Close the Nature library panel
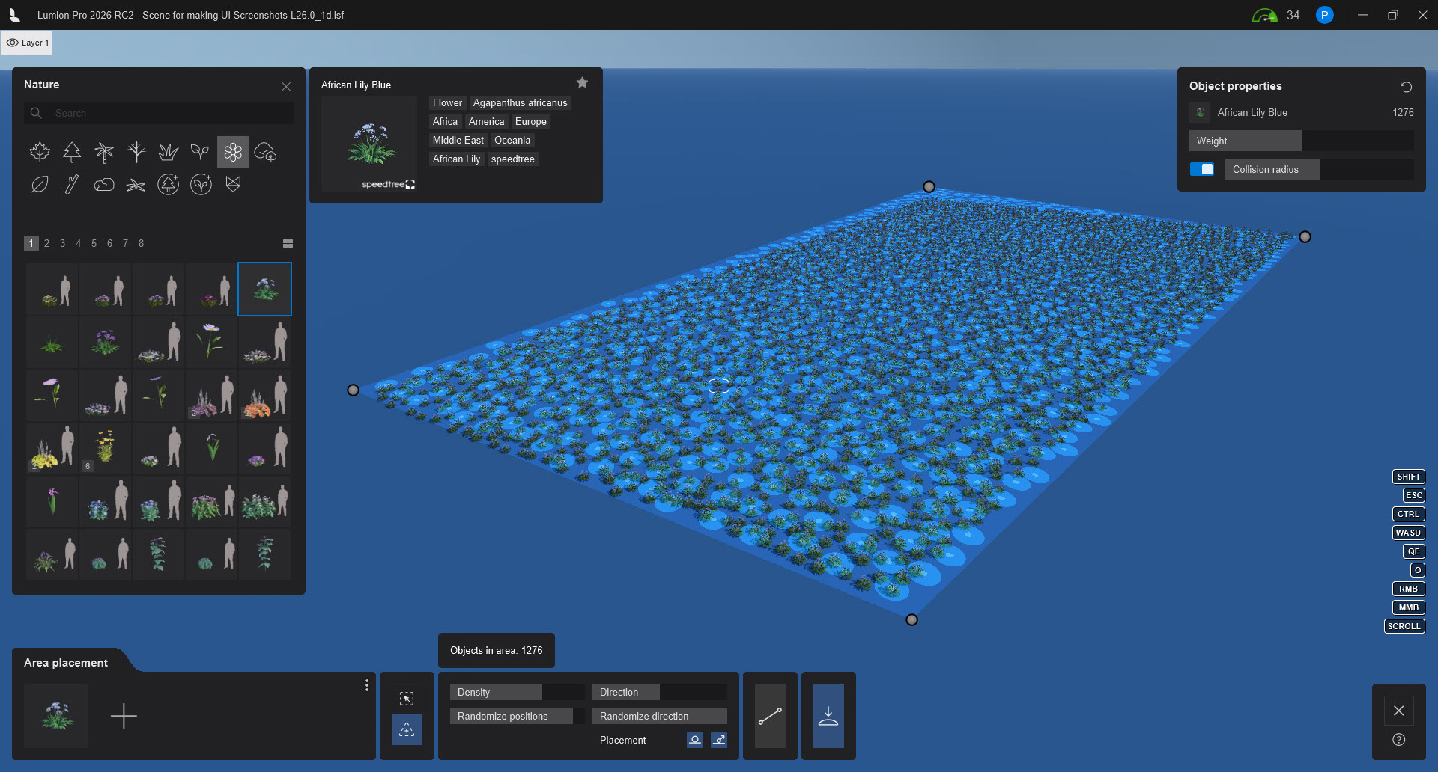The height and width of the screenshot is (772, 1438). (x=286, y=87)
